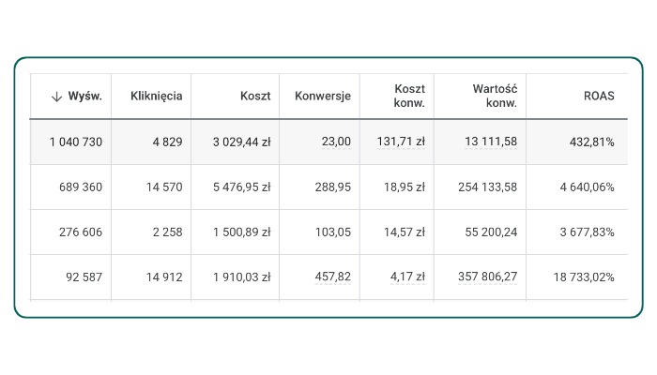
Task: Sort table by Kliknięcia column
Action: pyautogui.click(x=157, y=96)
